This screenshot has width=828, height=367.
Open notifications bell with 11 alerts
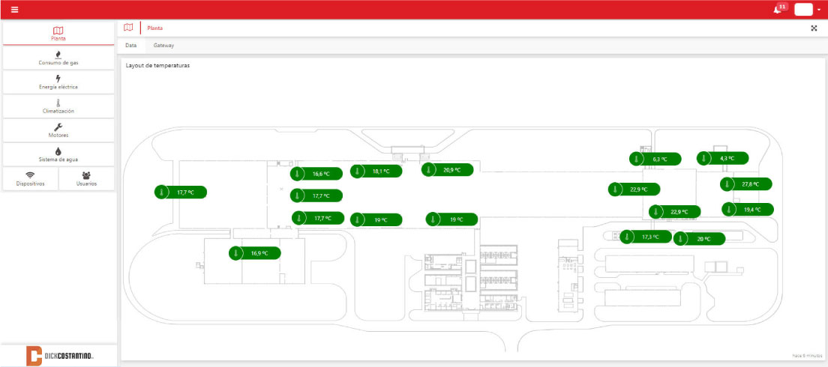(778, 10)
